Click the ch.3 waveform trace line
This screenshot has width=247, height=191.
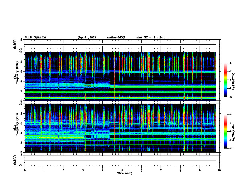click(x=120, y=160)
